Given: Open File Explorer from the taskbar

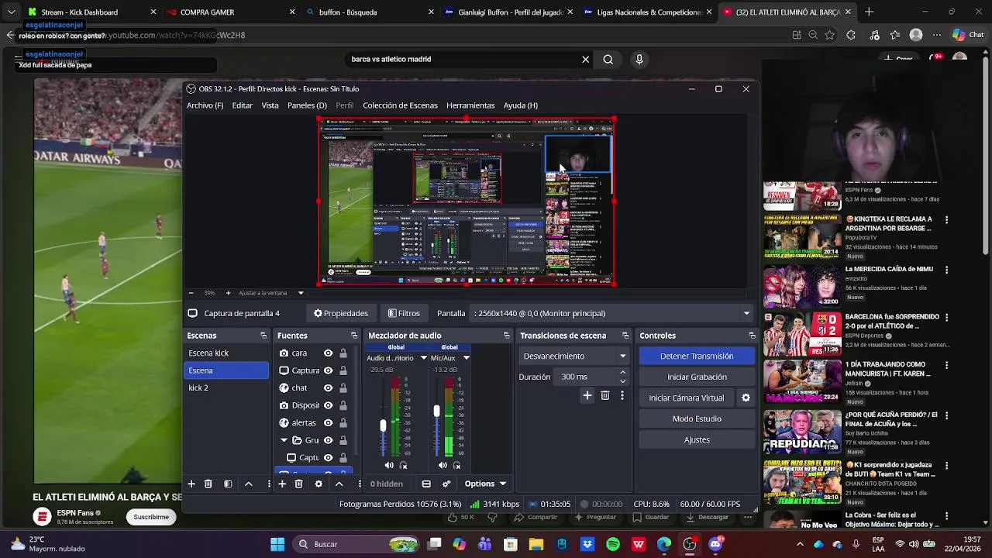Looking at the screenshot, I should click(536, 544).
